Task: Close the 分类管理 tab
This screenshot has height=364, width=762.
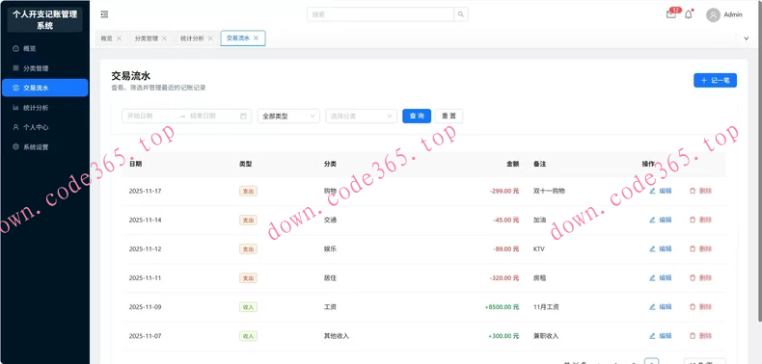Action: pyautogui.click(x=164, y=39)
